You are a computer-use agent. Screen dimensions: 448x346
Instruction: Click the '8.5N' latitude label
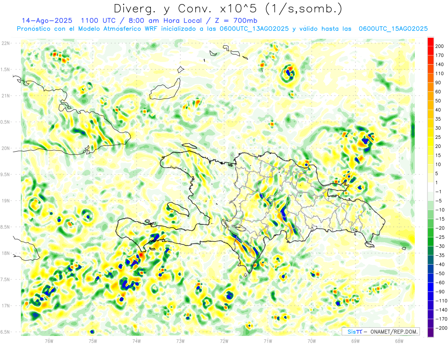click(6, 227)
